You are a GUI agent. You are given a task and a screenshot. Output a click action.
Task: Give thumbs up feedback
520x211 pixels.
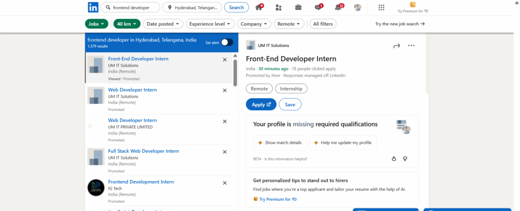coord(394,158)
